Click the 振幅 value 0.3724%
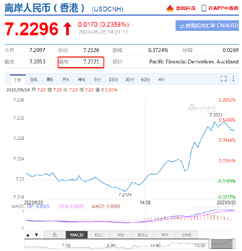This screenshot has width=242, height=251. [158, 50]
